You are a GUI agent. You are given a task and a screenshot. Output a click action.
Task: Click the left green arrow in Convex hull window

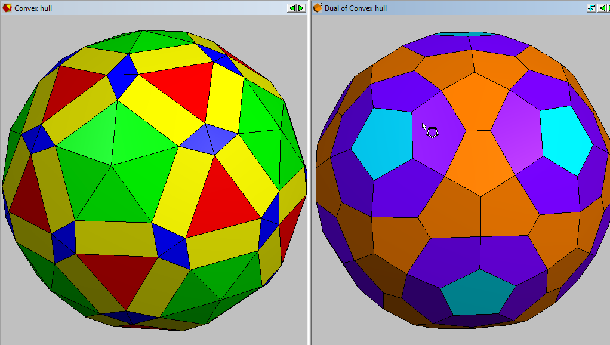pos(292,8)
